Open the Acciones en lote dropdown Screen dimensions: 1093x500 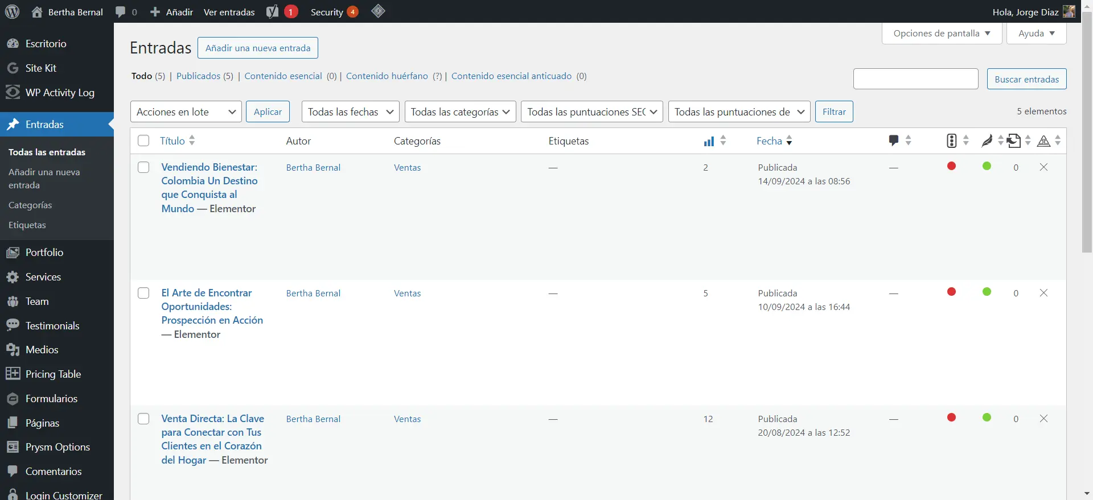point(186,111)
